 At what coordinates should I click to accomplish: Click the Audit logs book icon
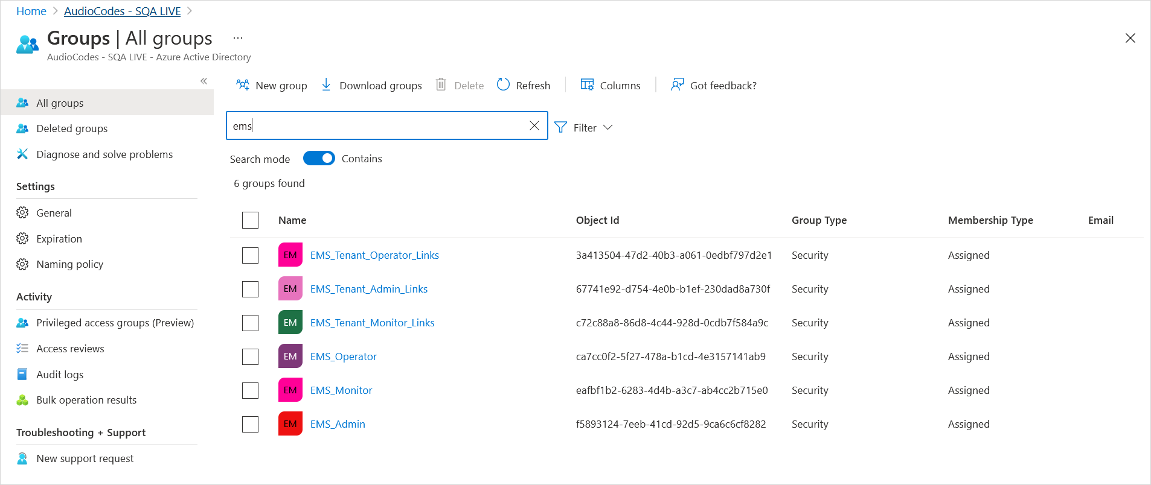click(x=22, y=374)
